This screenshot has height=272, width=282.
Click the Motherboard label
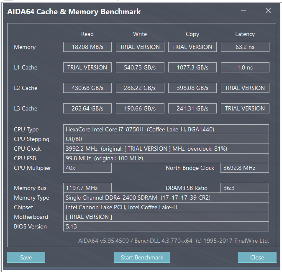point(31,217)
